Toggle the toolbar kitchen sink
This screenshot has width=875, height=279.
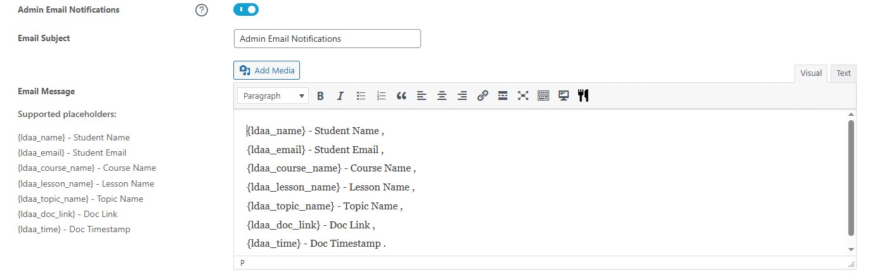(x=543, y=96)
